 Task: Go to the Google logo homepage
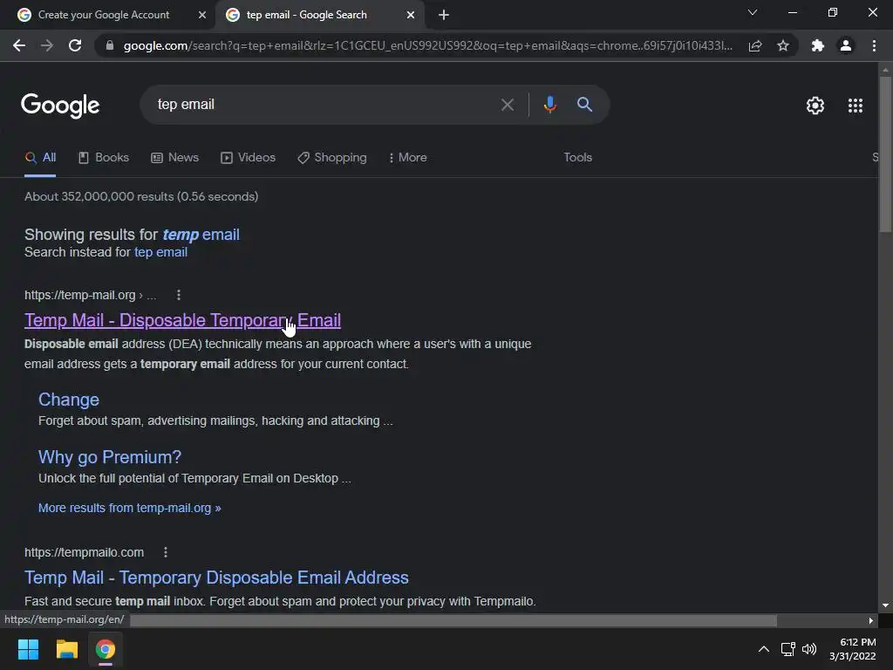click(60, 106)
